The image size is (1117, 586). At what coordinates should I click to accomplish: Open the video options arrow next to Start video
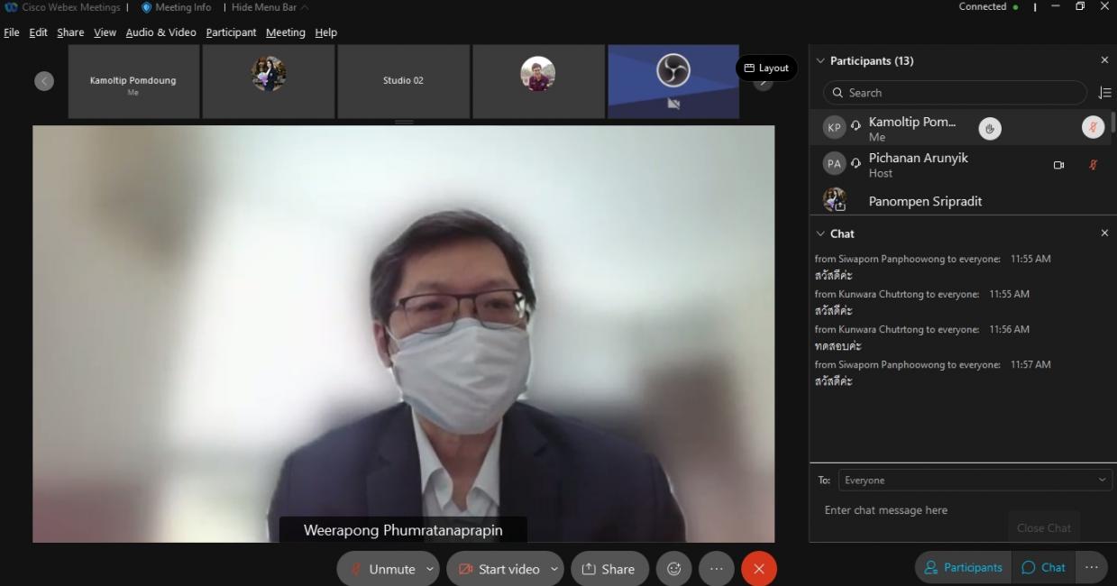[554, 569]
